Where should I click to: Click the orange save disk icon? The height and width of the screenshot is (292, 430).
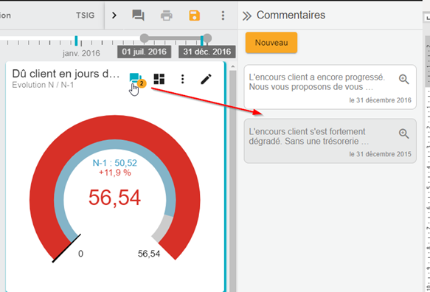point(195,15)
